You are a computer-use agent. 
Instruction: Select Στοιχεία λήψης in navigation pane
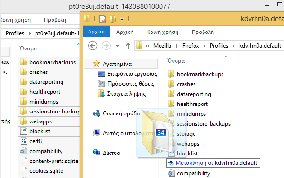pyautogui.click(x=126, y=94)
